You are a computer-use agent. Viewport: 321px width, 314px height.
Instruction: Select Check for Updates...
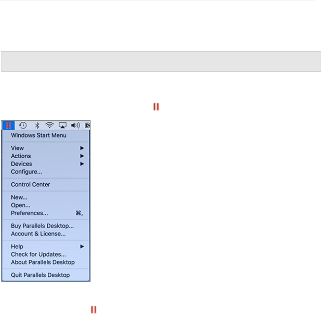46,255
